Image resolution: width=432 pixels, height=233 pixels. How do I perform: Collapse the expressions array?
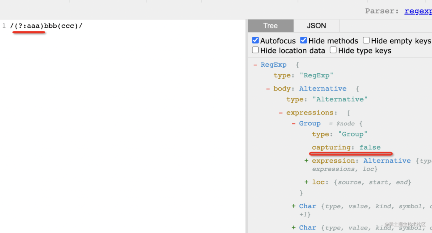point(281,113)
